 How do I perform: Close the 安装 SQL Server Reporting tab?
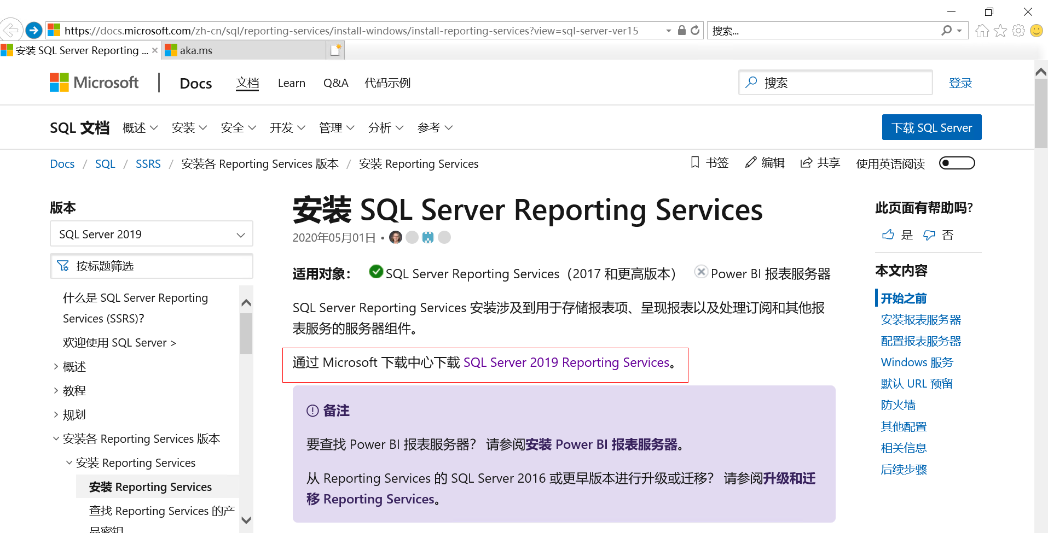[155, 50]
